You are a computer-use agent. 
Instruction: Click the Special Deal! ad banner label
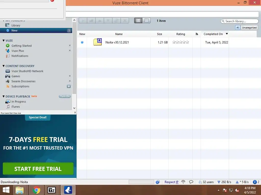(38, 117)
